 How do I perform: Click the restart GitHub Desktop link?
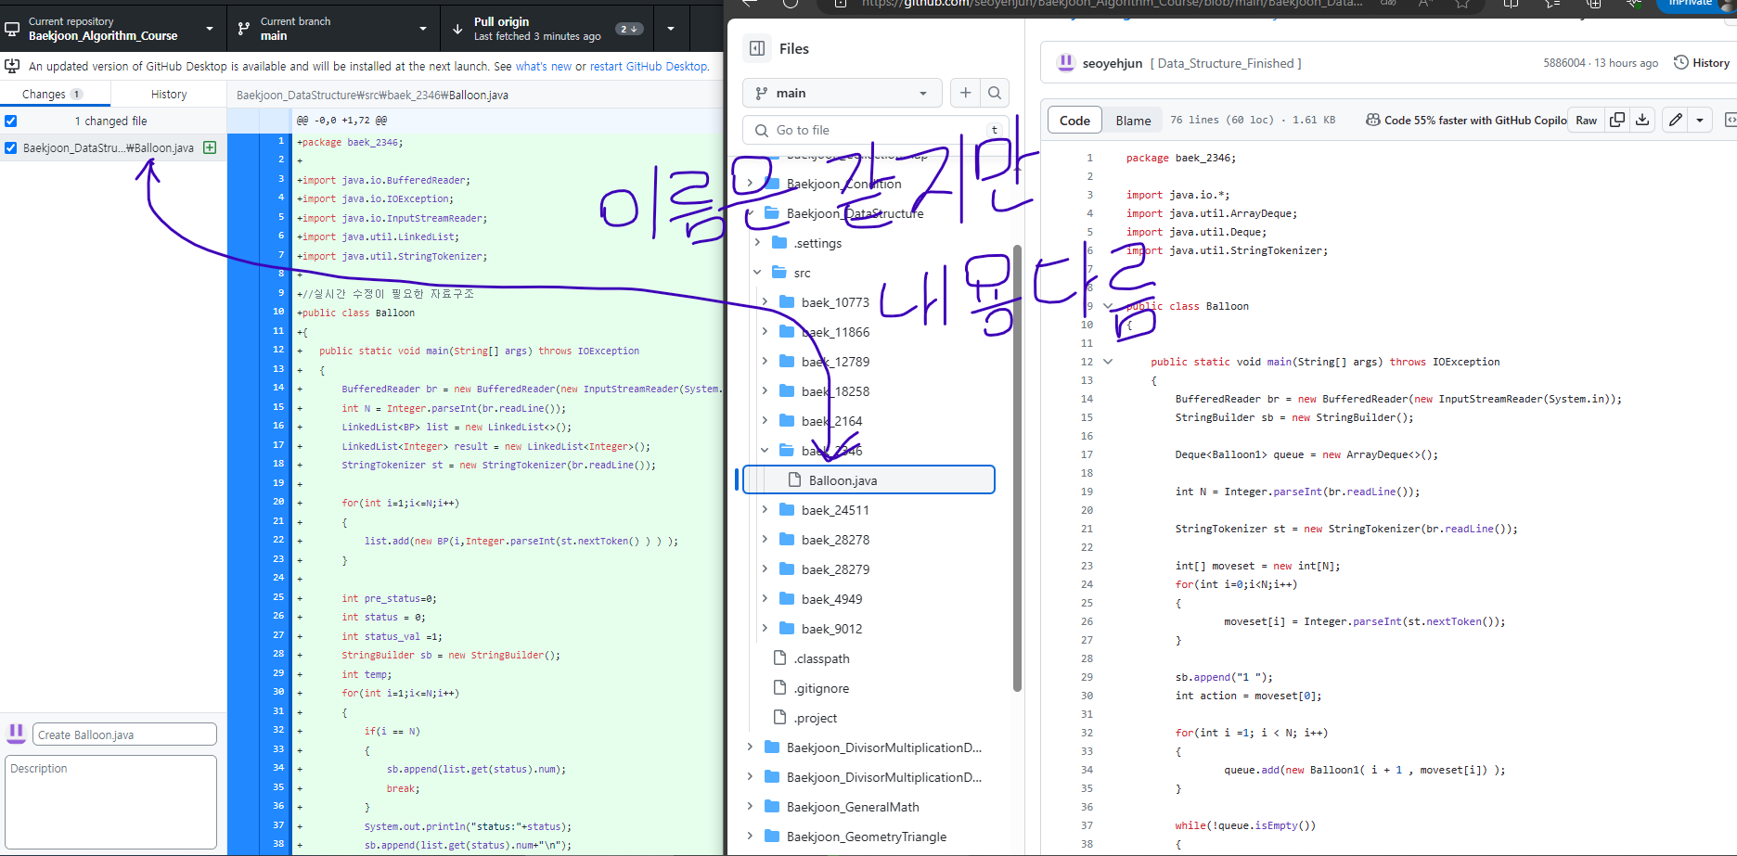point(650,66)
